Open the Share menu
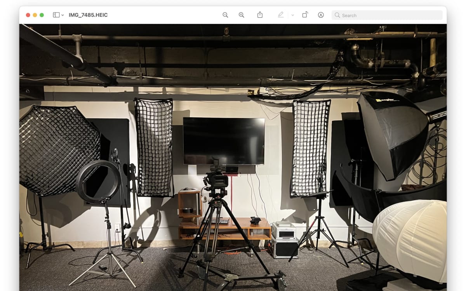The width and height of the screenshot is (466, 291). (260, 15)
